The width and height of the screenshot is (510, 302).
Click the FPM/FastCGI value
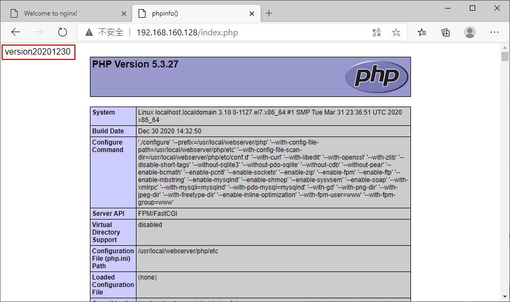click(x=158, y=214)
